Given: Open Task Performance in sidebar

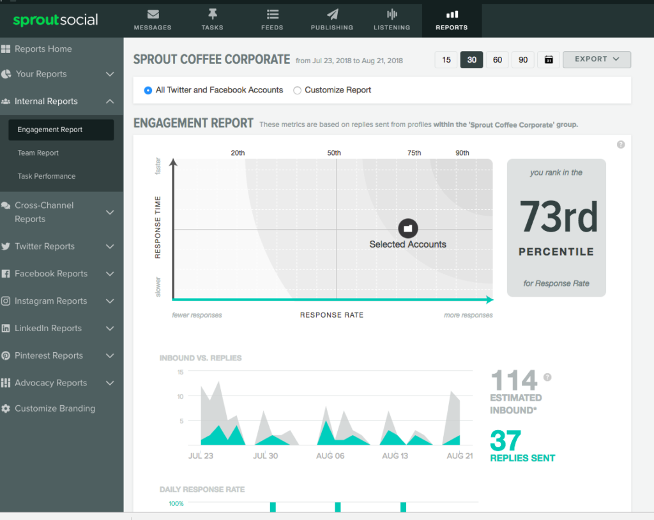Looking at the screenshot, I should click(x=46, y=176).
